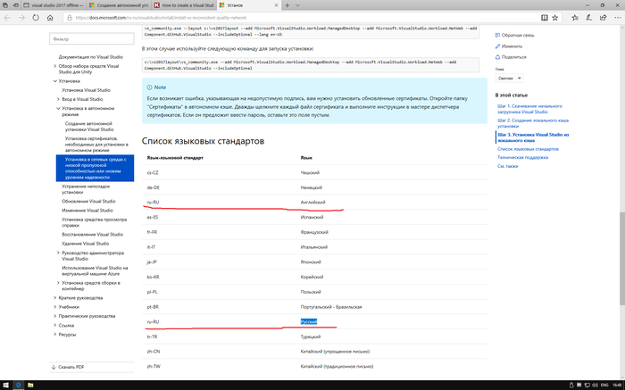Open 'Установка сертификатов, необходимых для установки' item
Screen dimensions: 625x390
click(96, 145)
